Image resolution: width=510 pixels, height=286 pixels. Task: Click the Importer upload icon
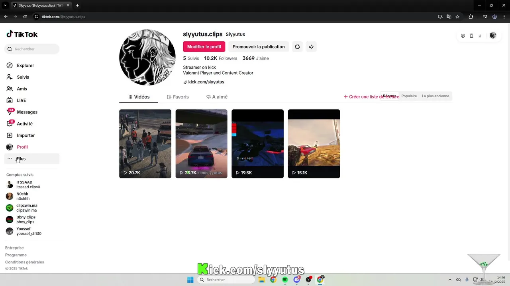pyautogui.click(x=10, y=135)
